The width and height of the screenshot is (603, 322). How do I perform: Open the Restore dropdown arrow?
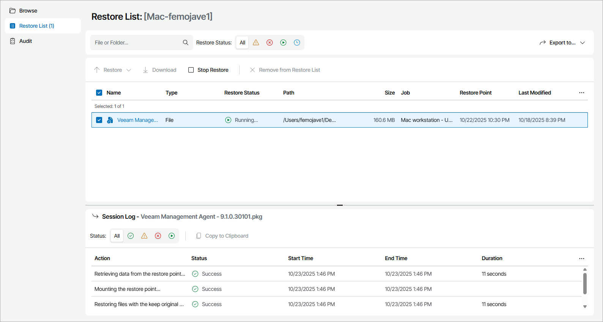[129, 70]
